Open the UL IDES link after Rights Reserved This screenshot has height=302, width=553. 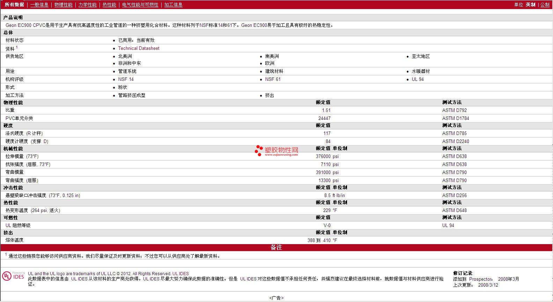[180, 274]
